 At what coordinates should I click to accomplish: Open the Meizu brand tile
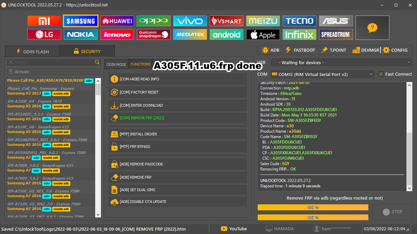pyautogui.click(x=263, y=21)
